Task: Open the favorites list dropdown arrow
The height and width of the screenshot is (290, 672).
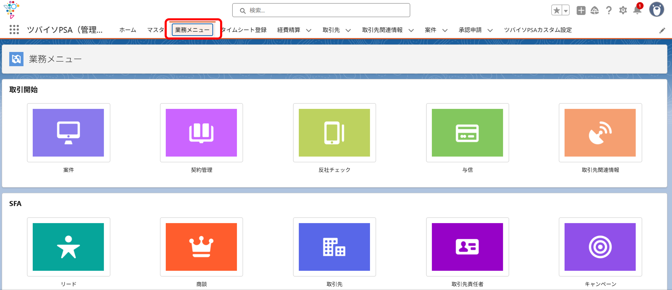Action: point(566,10)
